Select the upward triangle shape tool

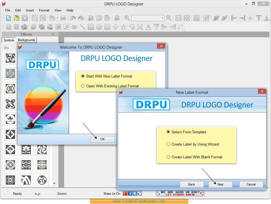(x=148, y=27)
